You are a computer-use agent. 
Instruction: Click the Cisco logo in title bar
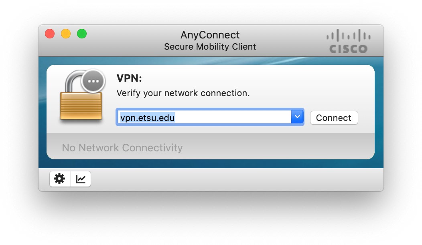tap(349, 41)
